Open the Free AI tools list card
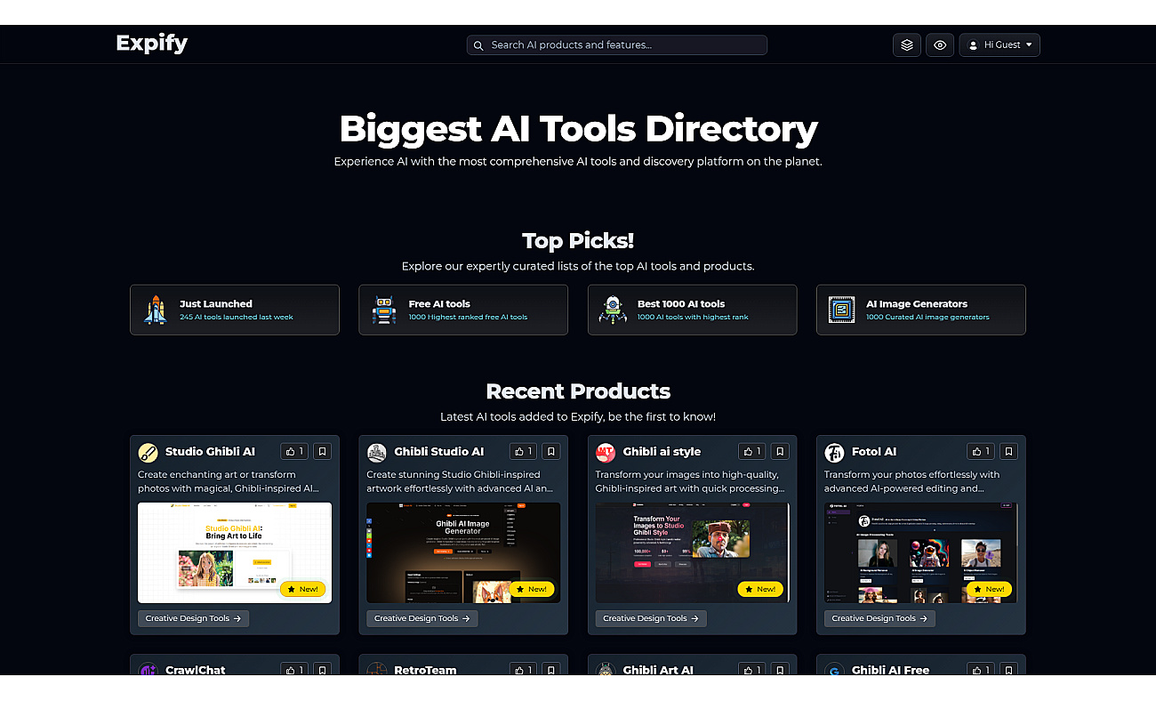The width and height of the screenshot is (1156, 701). 463,310
